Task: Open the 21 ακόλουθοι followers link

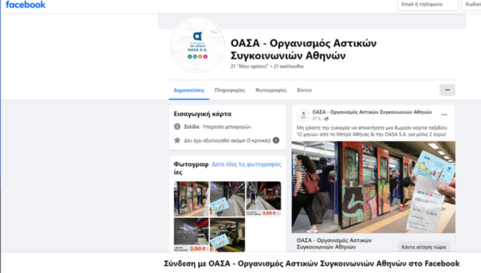Action: [288, 67]
